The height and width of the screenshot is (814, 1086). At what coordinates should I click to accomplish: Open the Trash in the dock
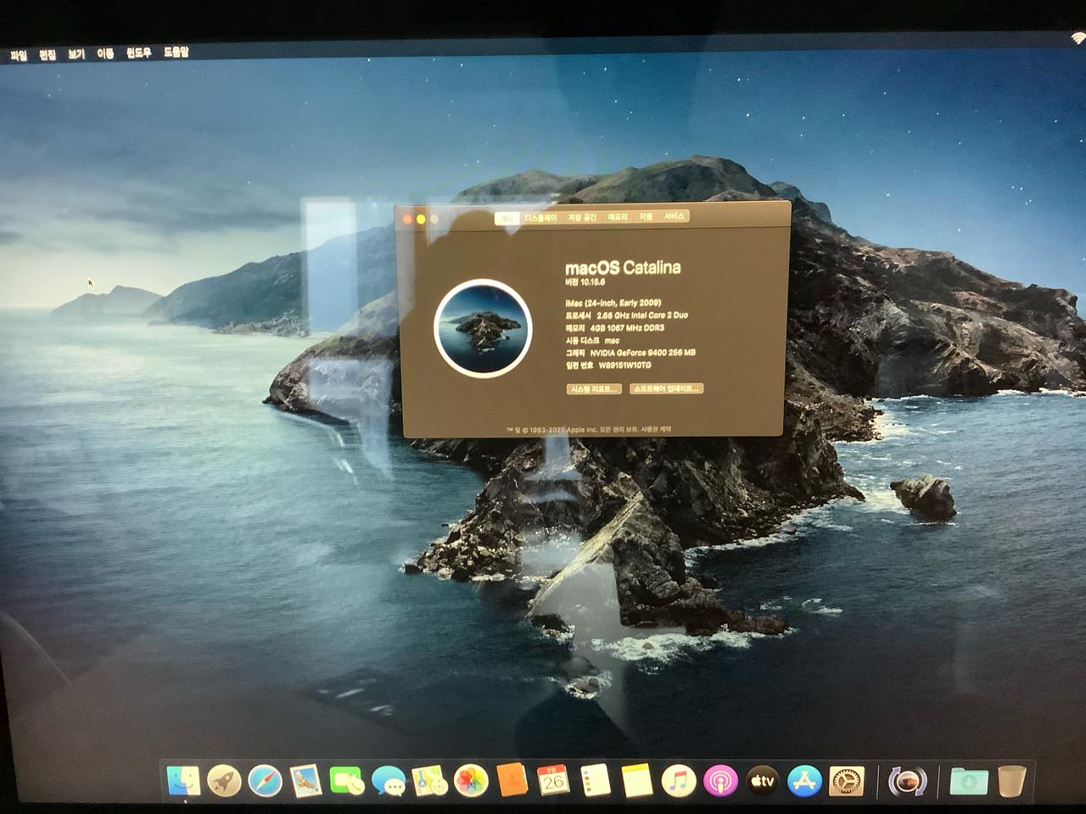(1011, 780)
